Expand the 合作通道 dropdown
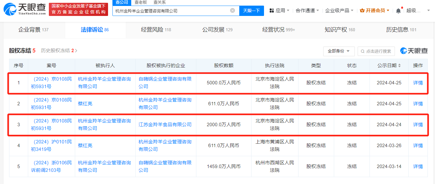435x184 pixels. pos(307,11)
